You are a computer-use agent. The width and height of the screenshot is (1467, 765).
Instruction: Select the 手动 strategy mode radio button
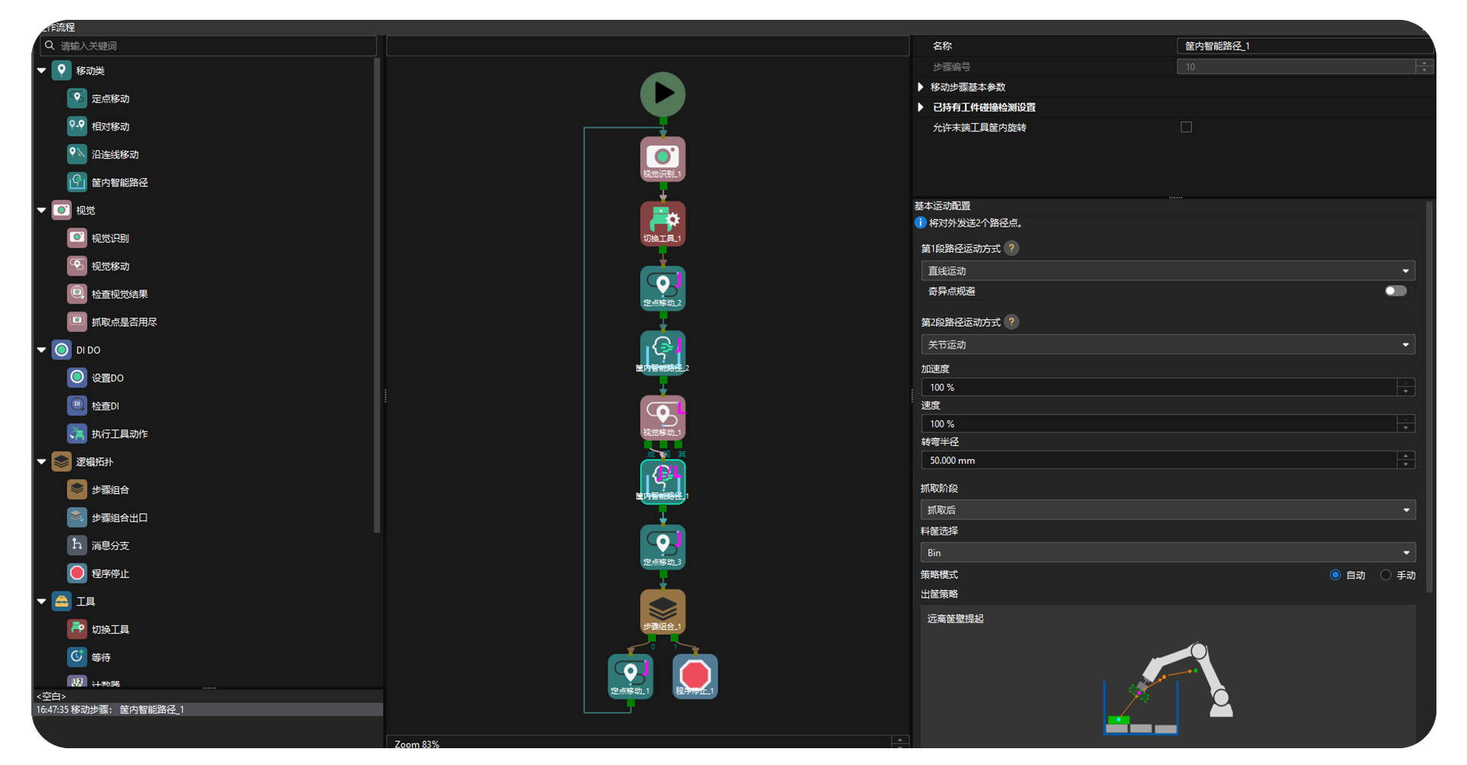1385,575
